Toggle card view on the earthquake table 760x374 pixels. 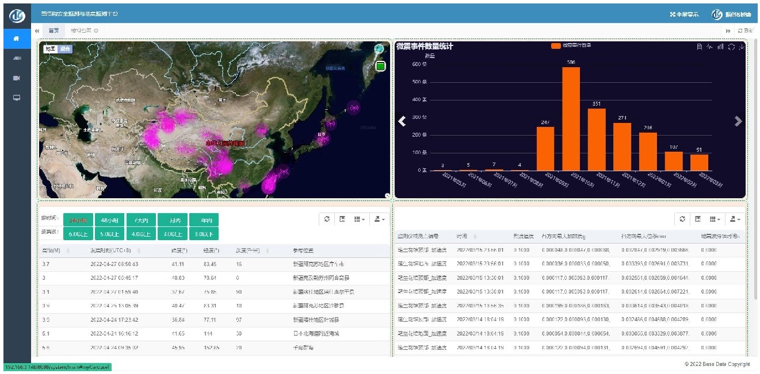pyautogui.click(x=342, y=219)
